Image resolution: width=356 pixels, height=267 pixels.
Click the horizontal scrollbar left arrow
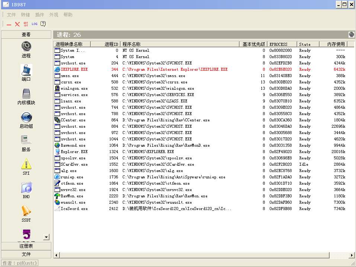tap(57, 255)
